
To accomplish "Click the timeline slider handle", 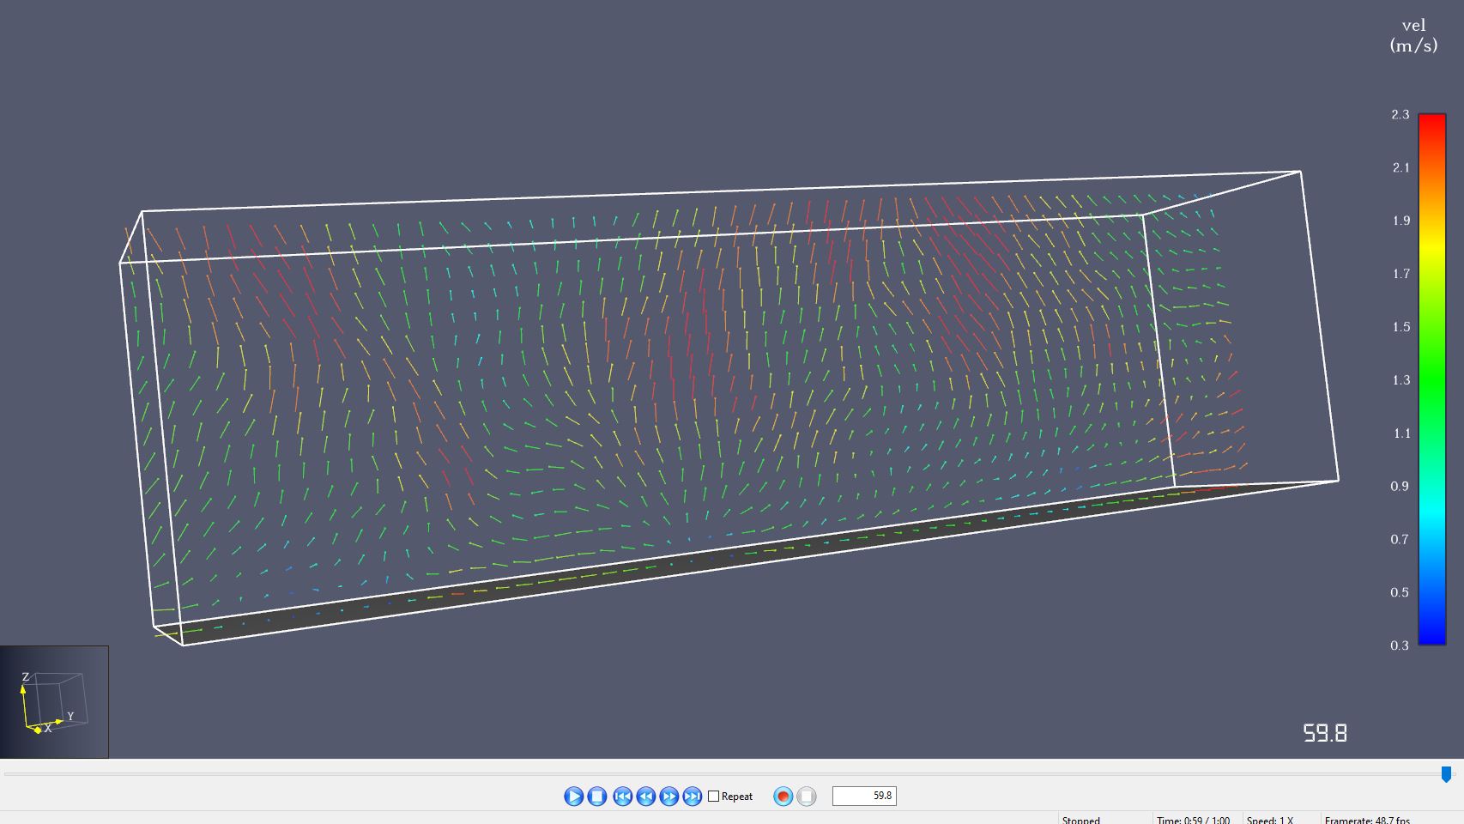I will (1444, 775).
